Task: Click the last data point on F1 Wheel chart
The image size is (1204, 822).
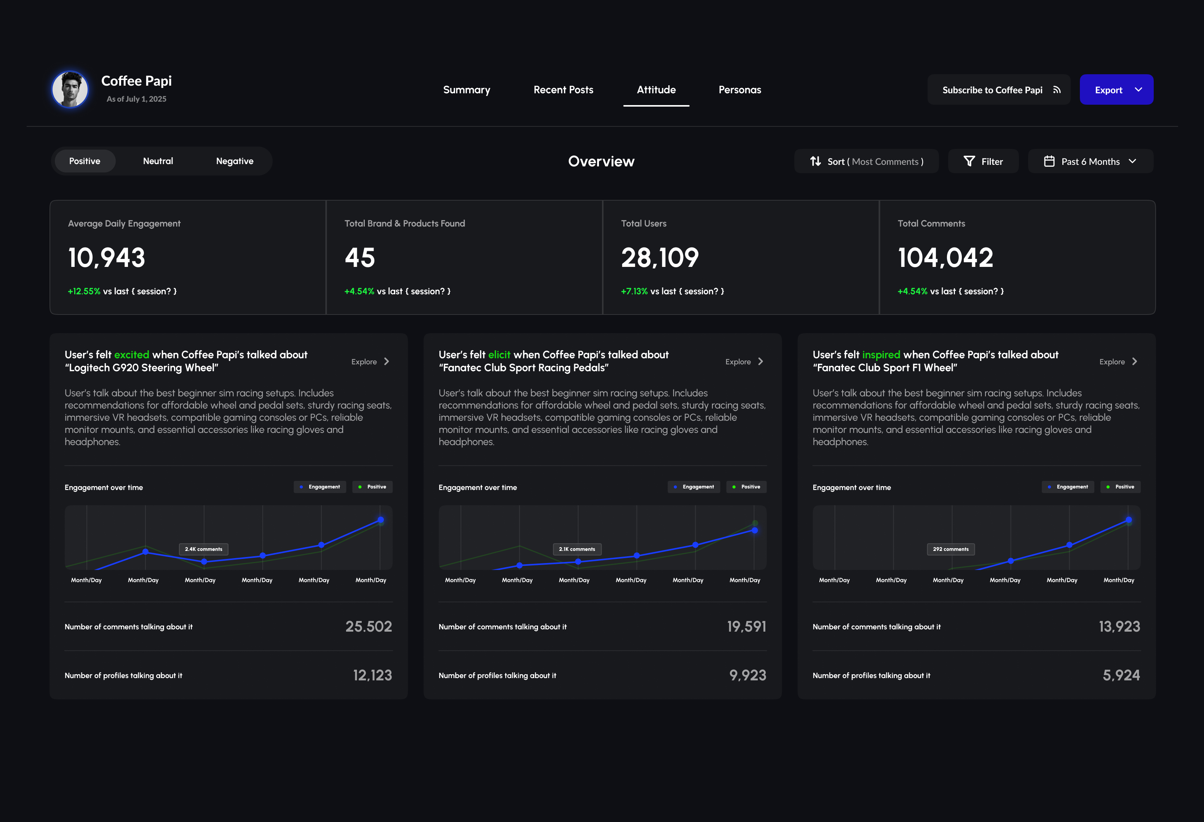Action: point(1128,520)
